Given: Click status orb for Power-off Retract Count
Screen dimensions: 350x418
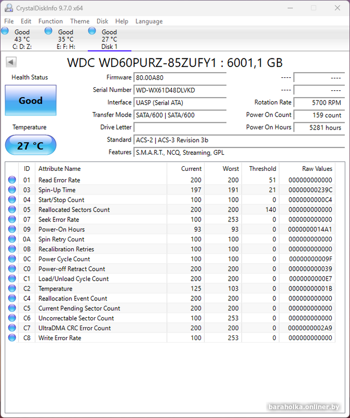Looking at the screenshot, I should [x=12, y=269].
